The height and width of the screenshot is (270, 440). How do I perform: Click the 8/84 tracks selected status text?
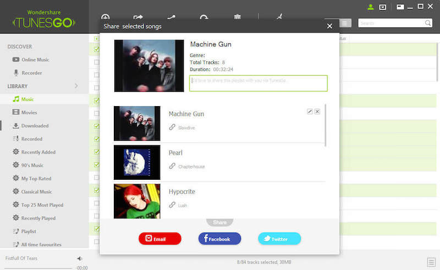pos(264,262)
